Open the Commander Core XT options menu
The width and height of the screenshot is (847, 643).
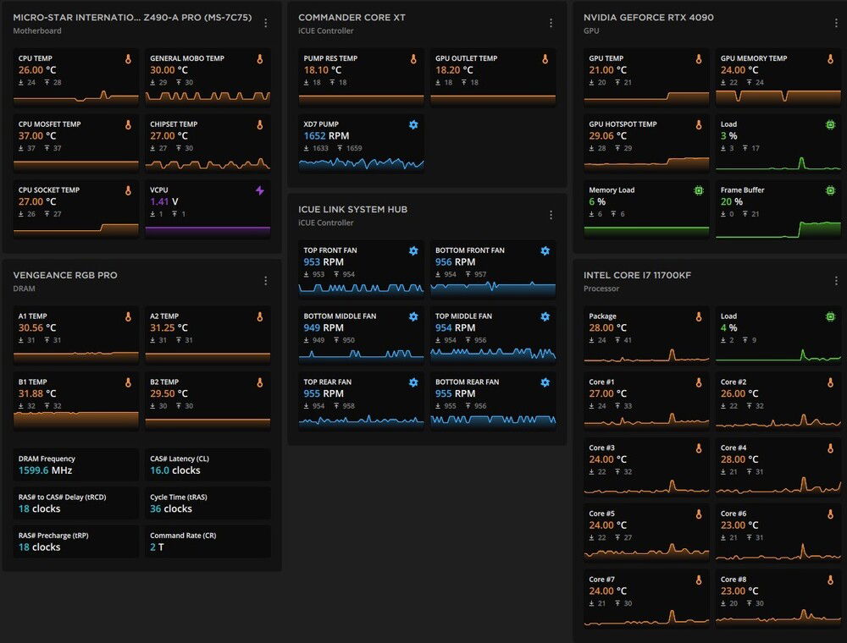[551, 24]
